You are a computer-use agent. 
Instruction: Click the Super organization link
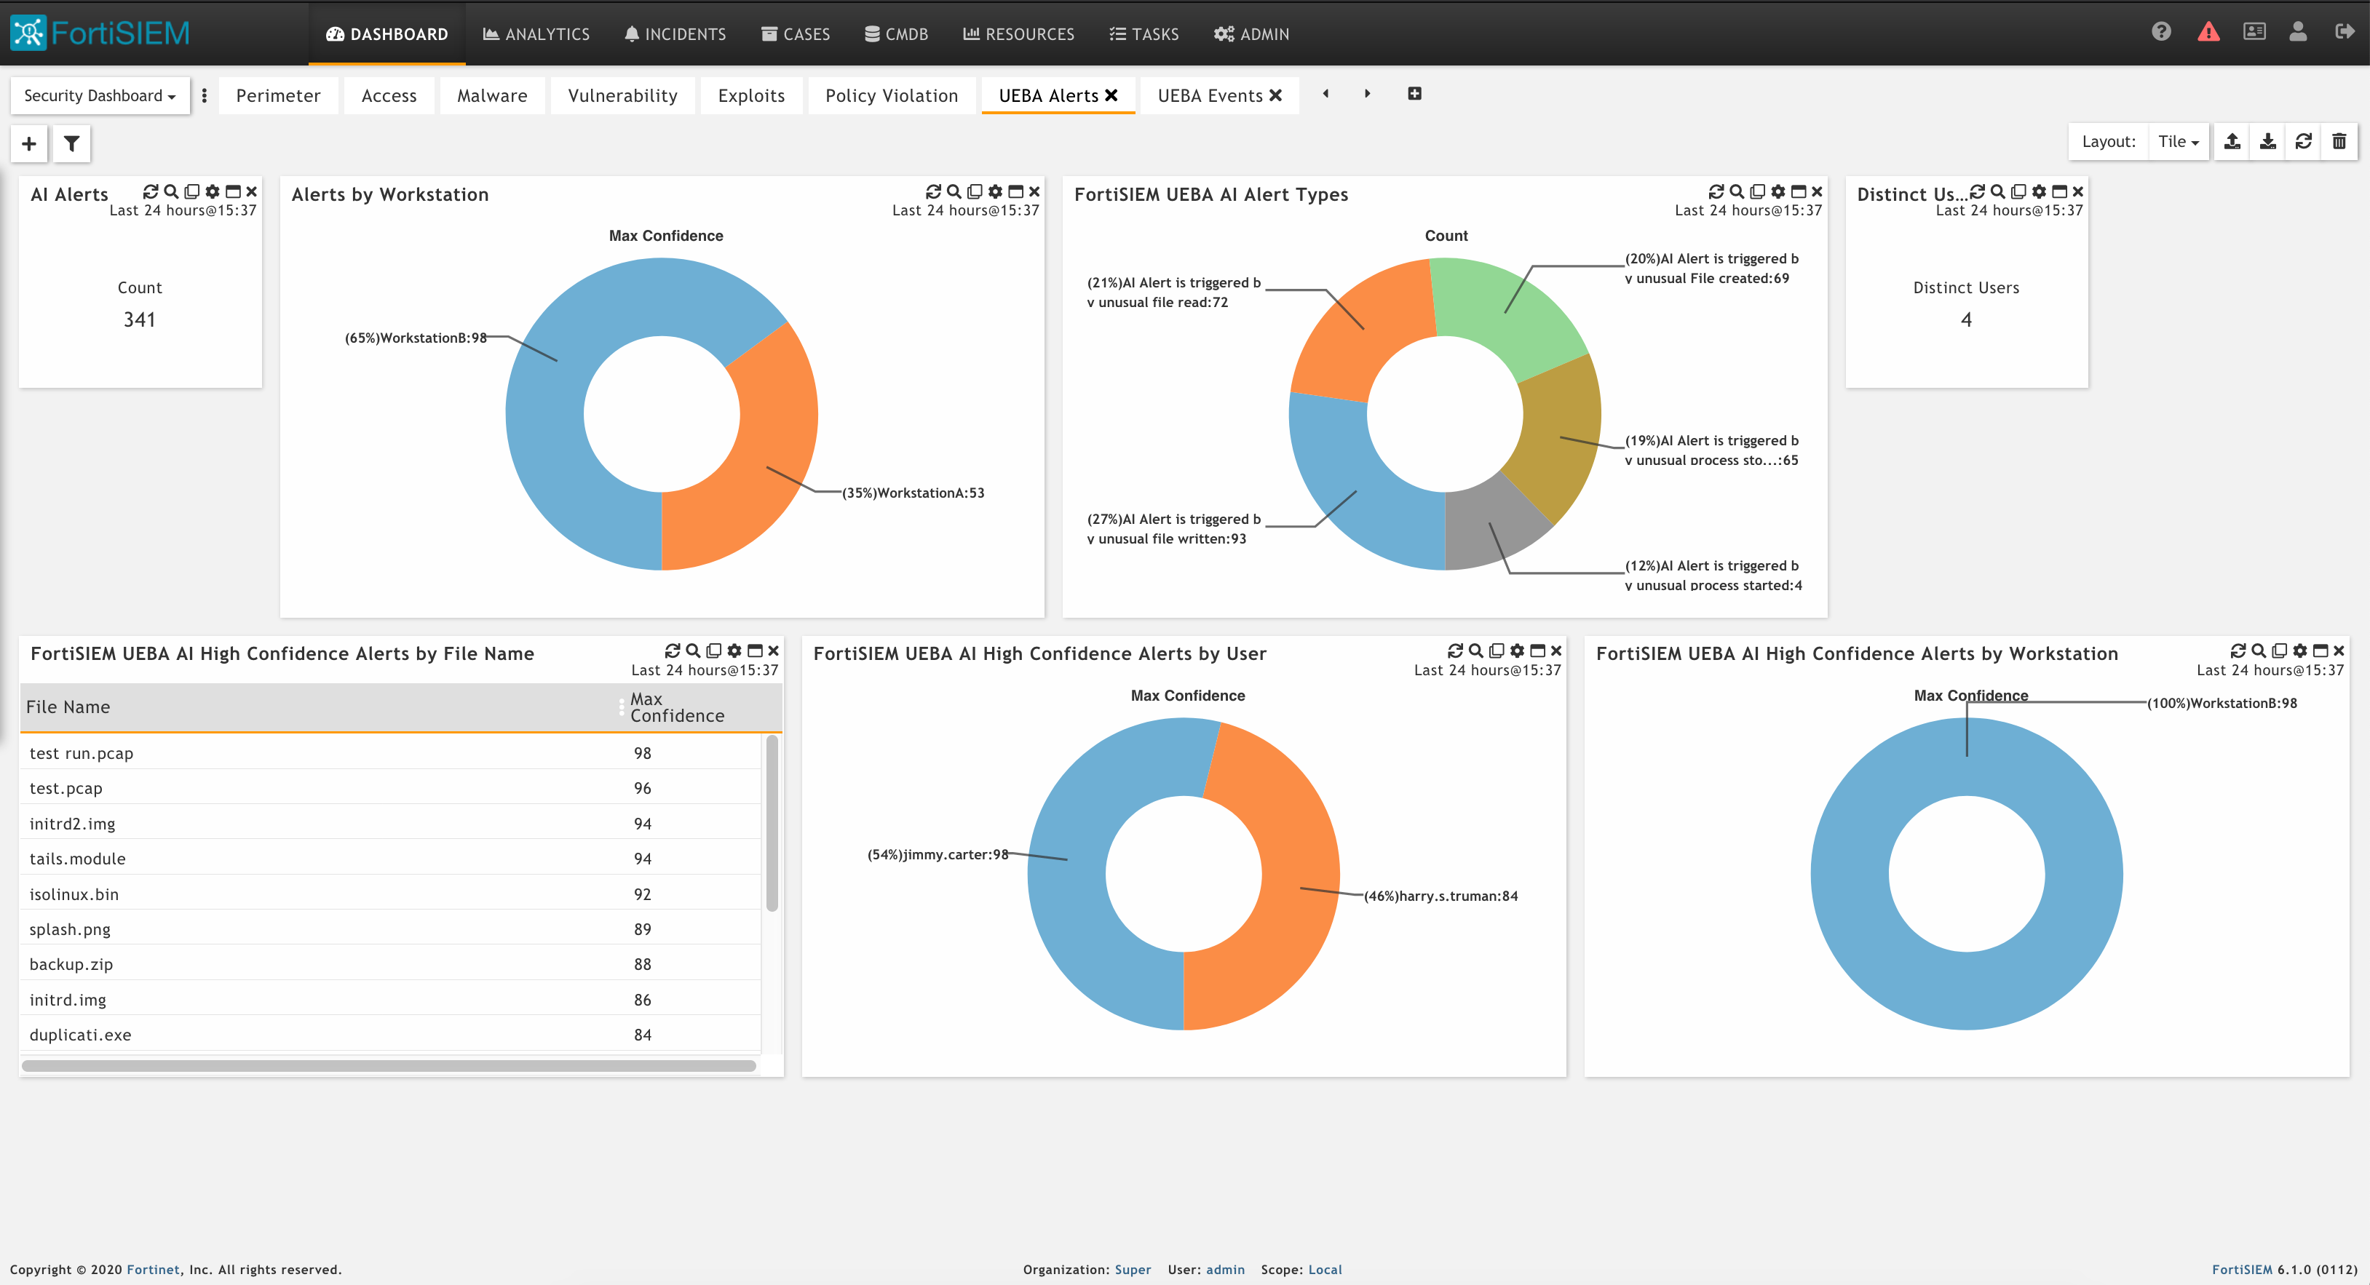click(x=1133, y=1270)
